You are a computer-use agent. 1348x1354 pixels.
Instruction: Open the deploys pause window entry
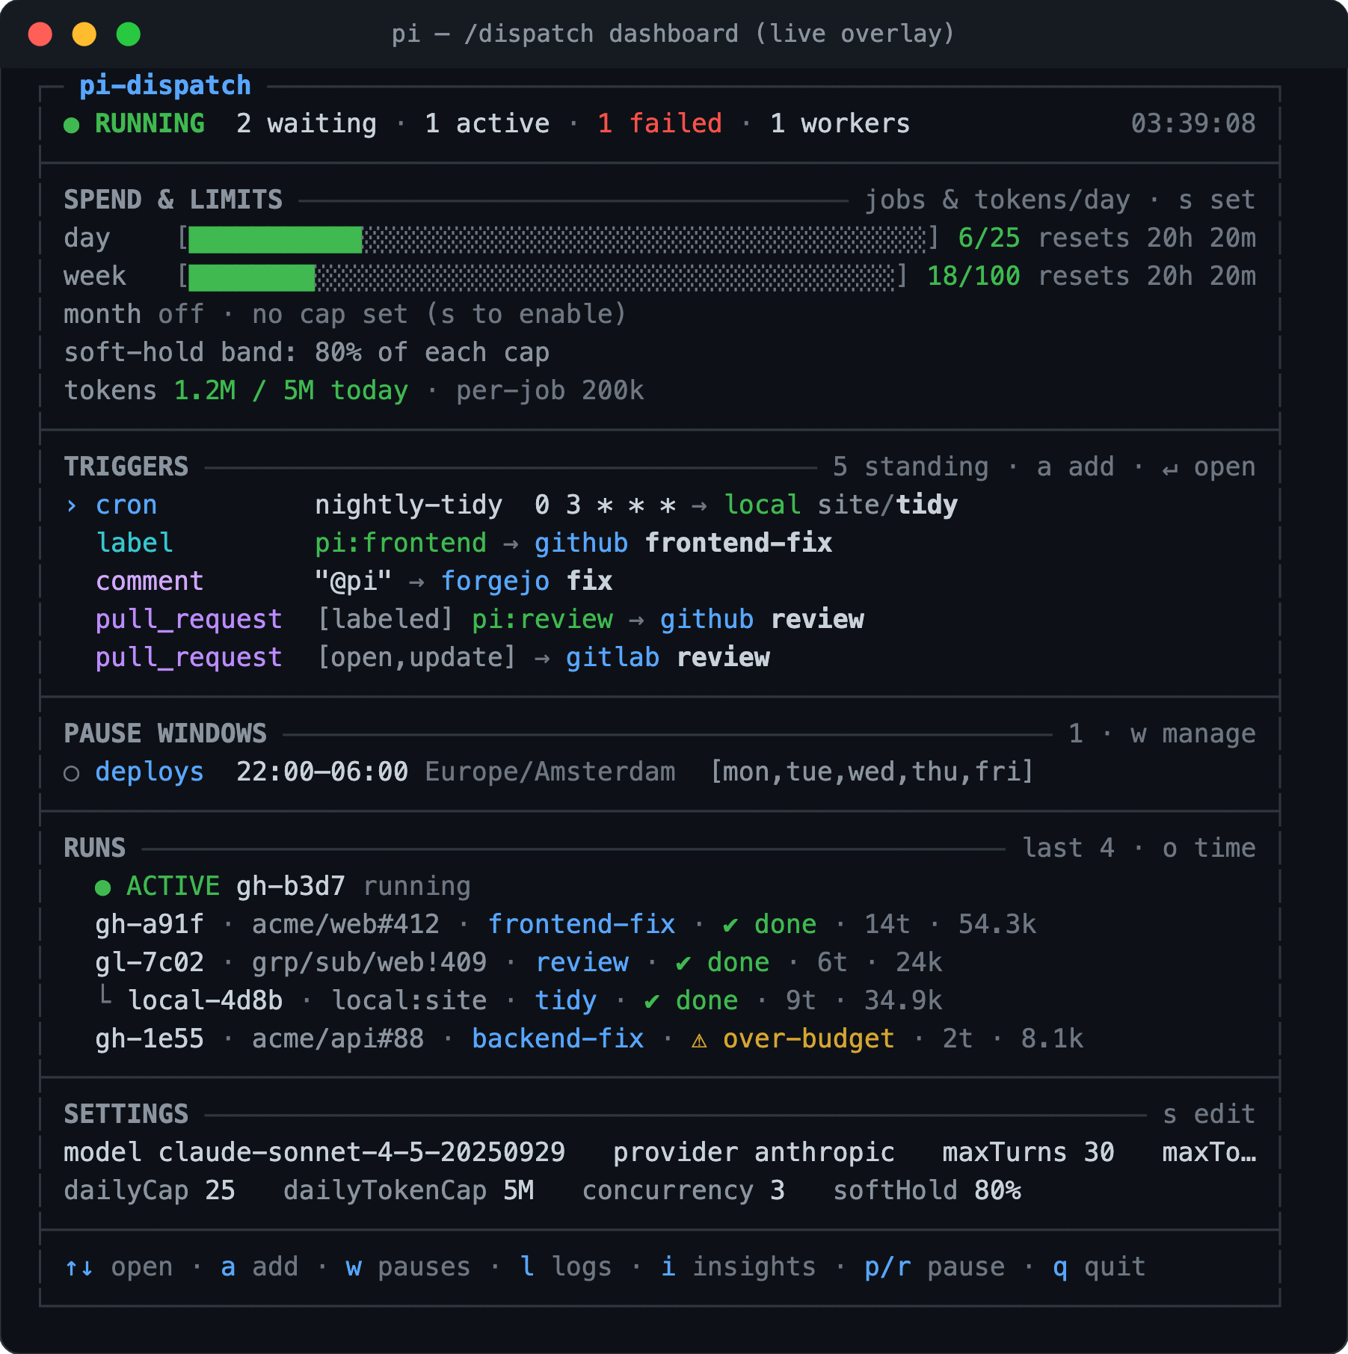[x=549, y=772]
